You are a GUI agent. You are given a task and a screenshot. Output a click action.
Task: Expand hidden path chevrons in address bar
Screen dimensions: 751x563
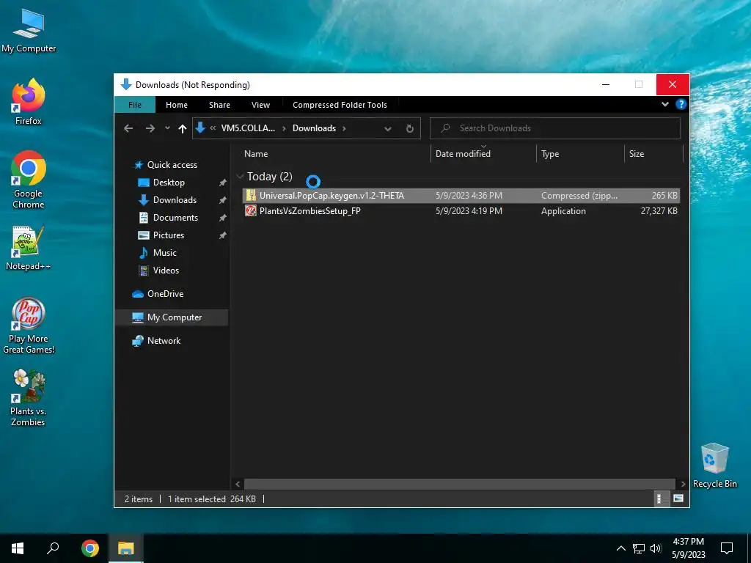tap(213, 128)
